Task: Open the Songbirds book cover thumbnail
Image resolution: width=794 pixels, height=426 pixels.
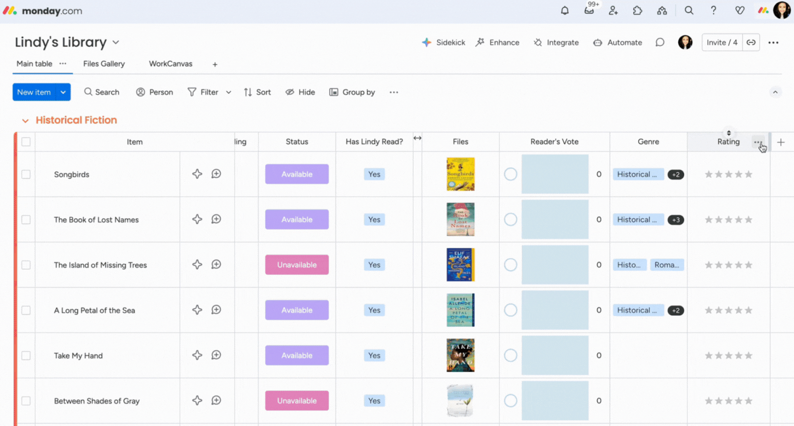Action: [x=460, y=174]
